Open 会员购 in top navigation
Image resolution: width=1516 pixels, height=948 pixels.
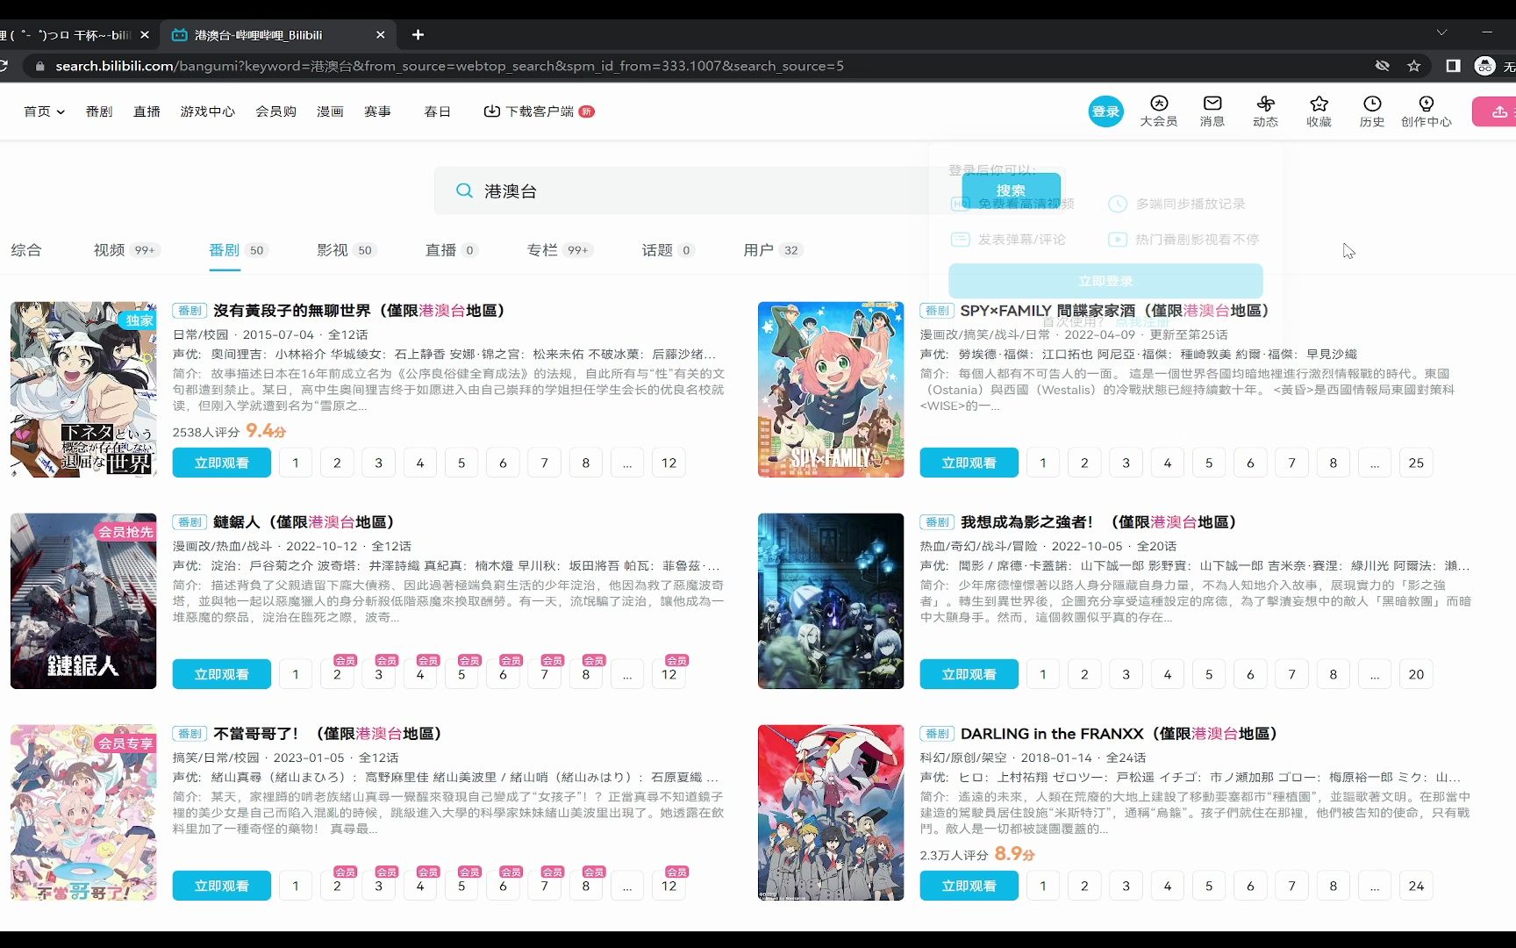click(275, 111)
